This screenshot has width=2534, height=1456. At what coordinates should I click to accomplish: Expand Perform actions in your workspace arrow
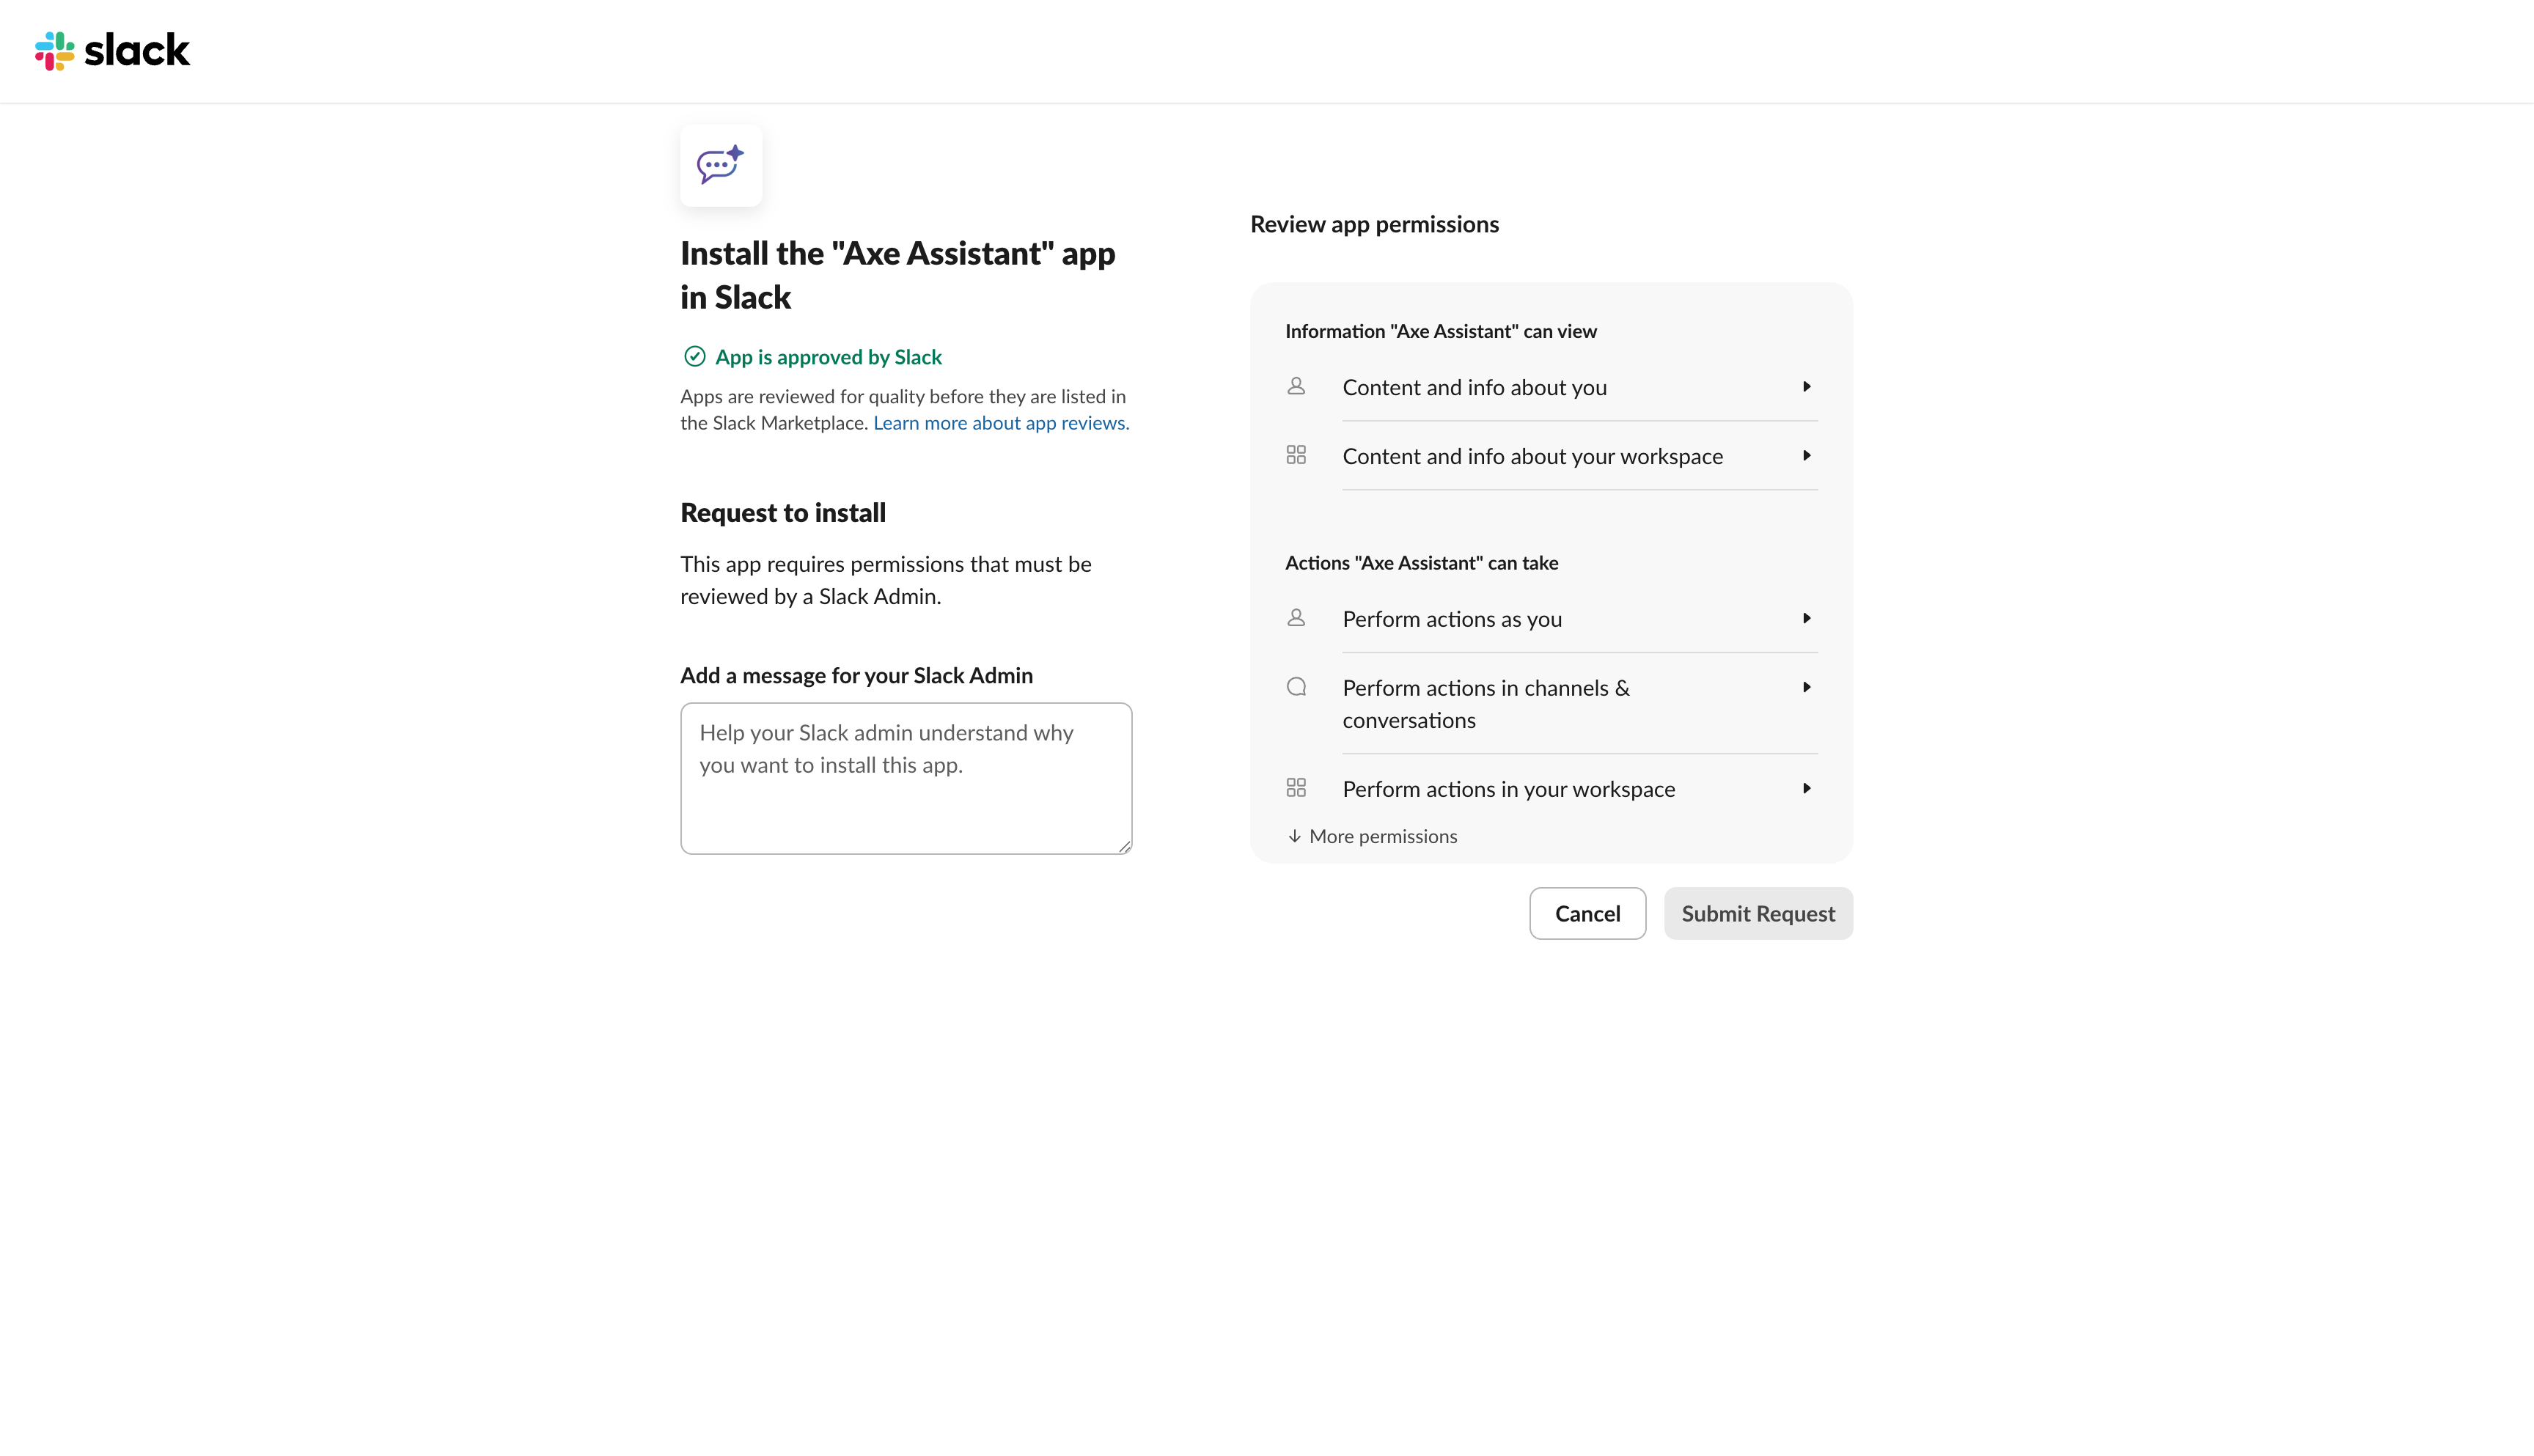click(1806, 789)
